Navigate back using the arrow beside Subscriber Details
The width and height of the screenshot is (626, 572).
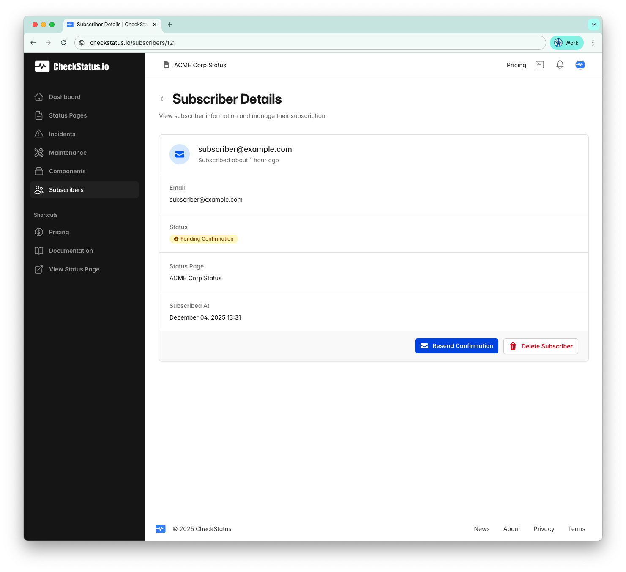163,99
